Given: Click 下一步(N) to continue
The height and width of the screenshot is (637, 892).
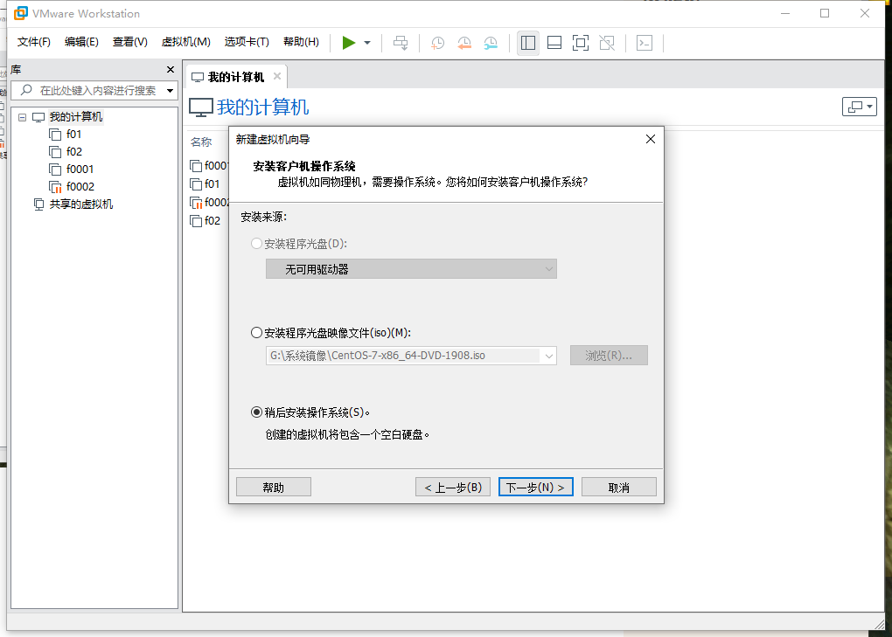Looking at the screenshot, I should 535,487.
